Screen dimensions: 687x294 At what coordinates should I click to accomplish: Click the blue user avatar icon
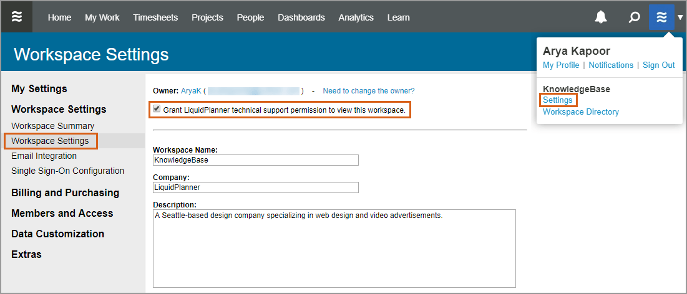point(661,17)
